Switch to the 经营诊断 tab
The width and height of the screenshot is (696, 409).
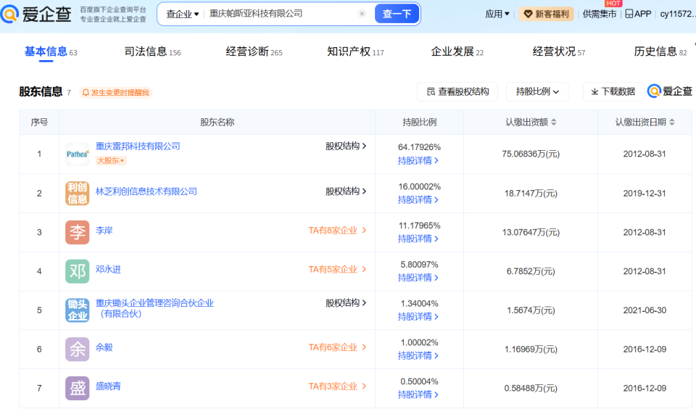254,51
